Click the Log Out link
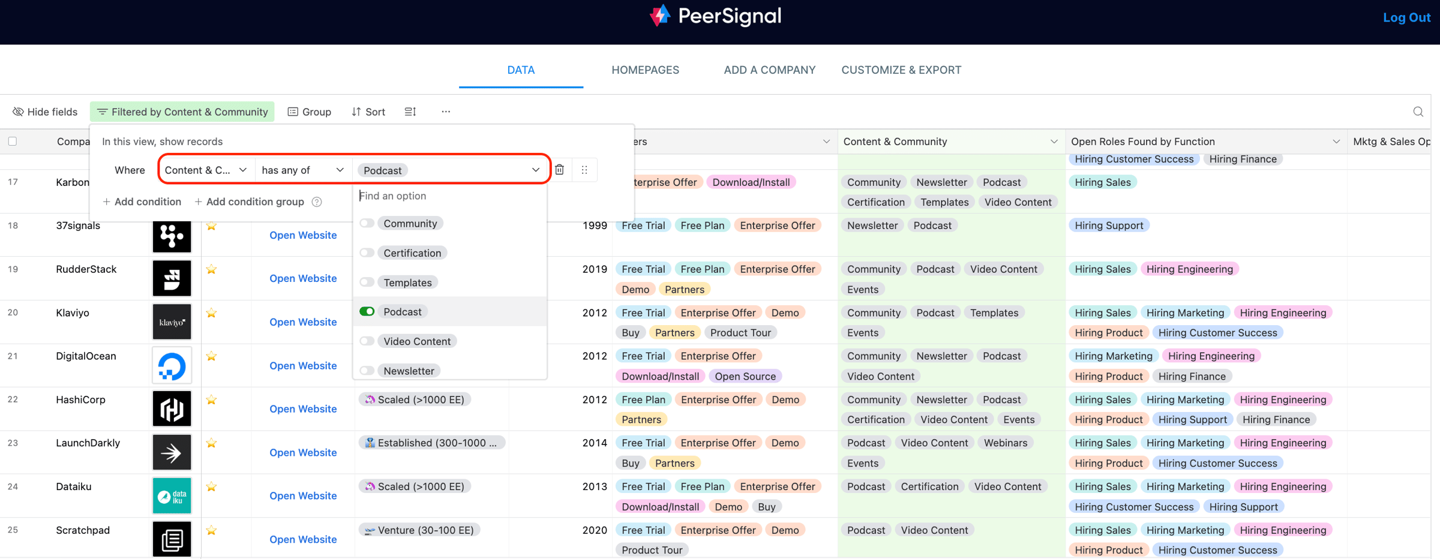1440x559 pixels. [x=1406, y=17]
